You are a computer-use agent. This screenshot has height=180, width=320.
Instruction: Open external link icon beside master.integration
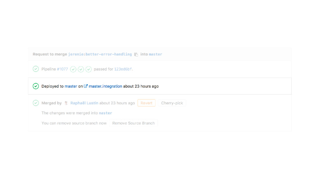tap(86, 86)
